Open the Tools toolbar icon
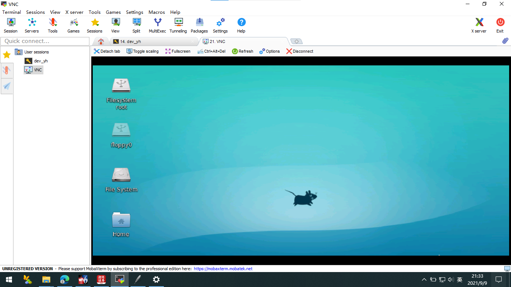 point(53,25)
